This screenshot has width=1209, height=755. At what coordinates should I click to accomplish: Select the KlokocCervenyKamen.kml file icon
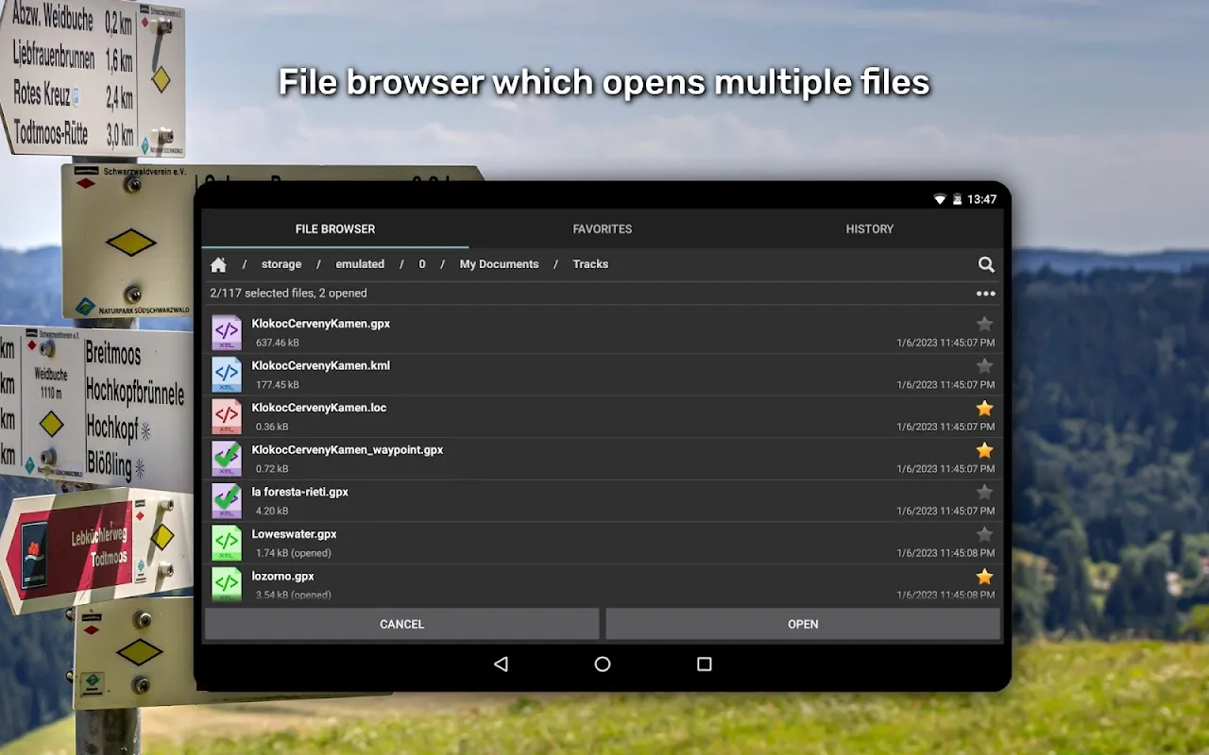pyautogui.click(x=227, y=375)
